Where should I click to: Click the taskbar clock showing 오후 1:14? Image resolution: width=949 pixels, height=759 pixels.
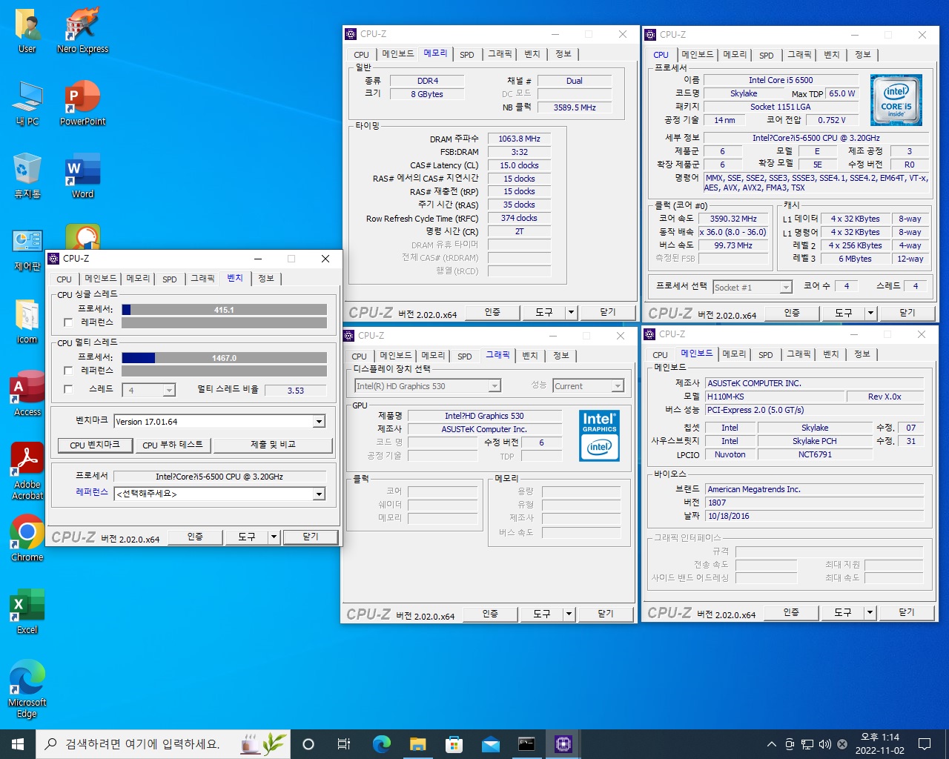(879, 744)
